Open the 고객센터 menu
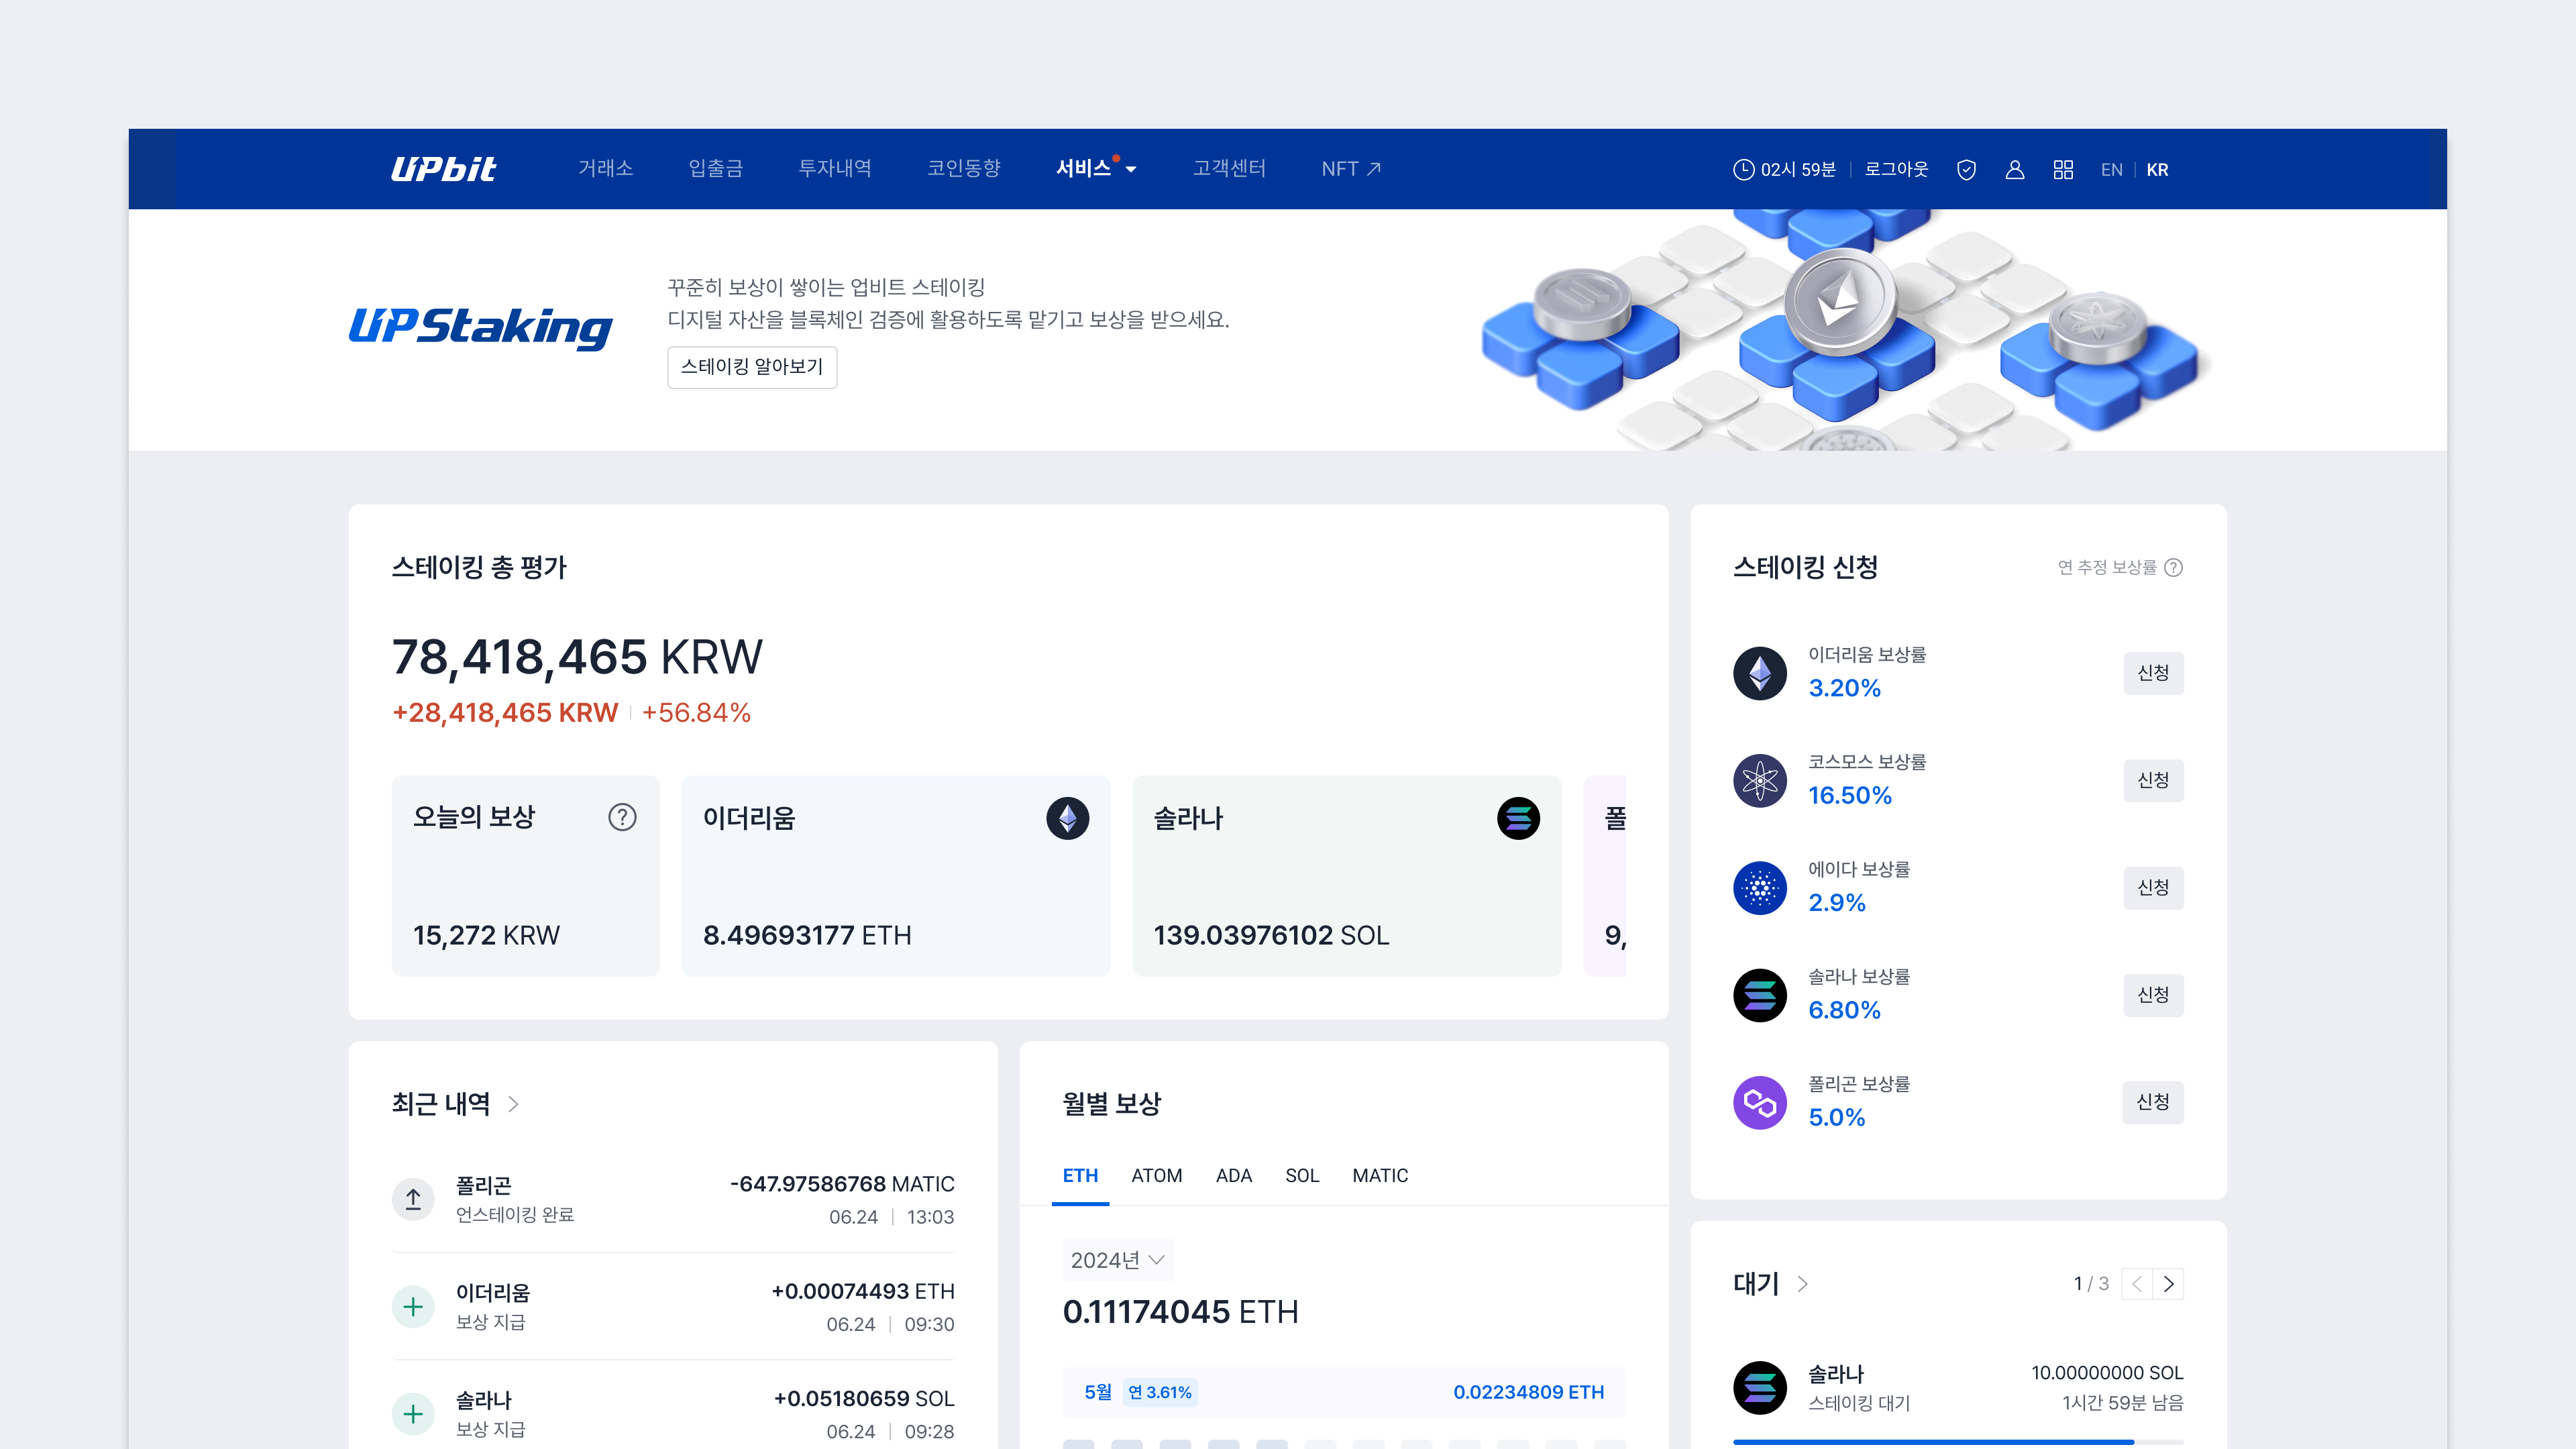Screen dimensions: 2576x1449 pos(1229,169)
